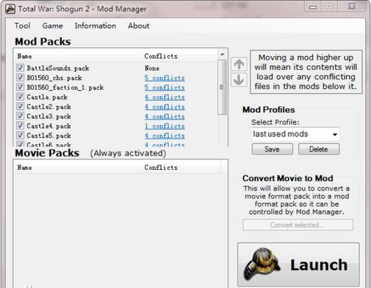Sort Mod Packs by Conflicts column header
The width and height of the screenshot is (371, 288).
[x=161, y=56]
